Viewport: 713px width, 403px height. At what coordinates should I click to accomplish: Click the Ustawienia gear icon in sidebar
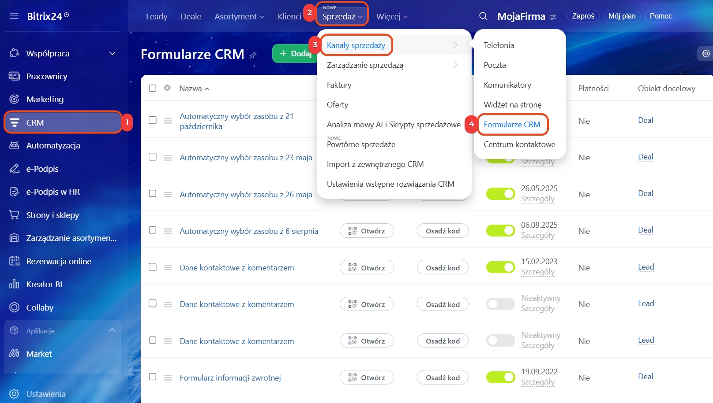tap(15, 394)
